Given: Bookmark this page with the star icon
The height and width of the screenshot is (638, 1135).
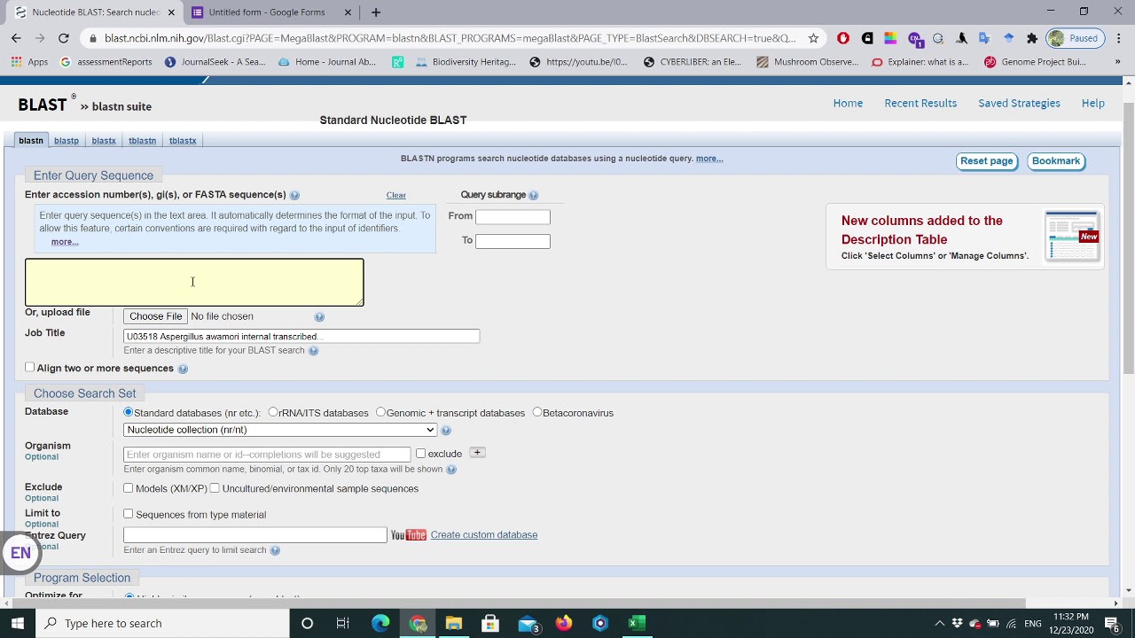Looking at the screenshot, I should tap(813, 38).
